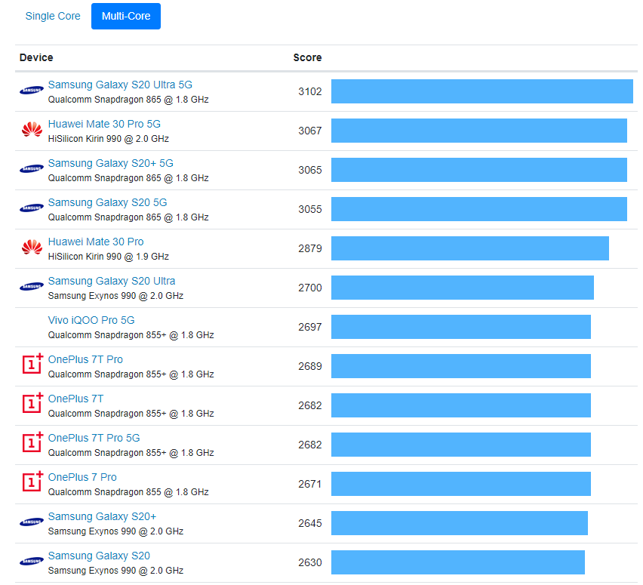Click the score value 3067
The image size is (643, 585).
click(310, 131)
